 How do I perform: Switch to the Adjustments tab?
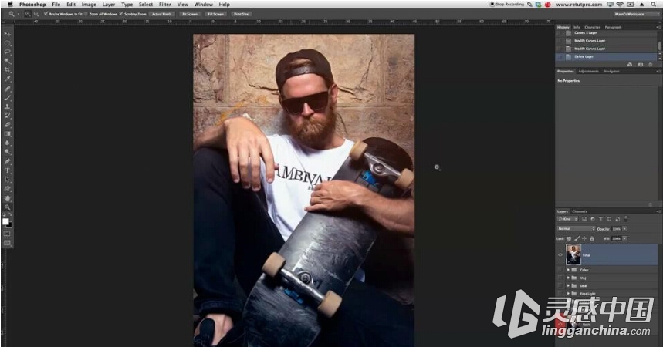coord(589,72)
